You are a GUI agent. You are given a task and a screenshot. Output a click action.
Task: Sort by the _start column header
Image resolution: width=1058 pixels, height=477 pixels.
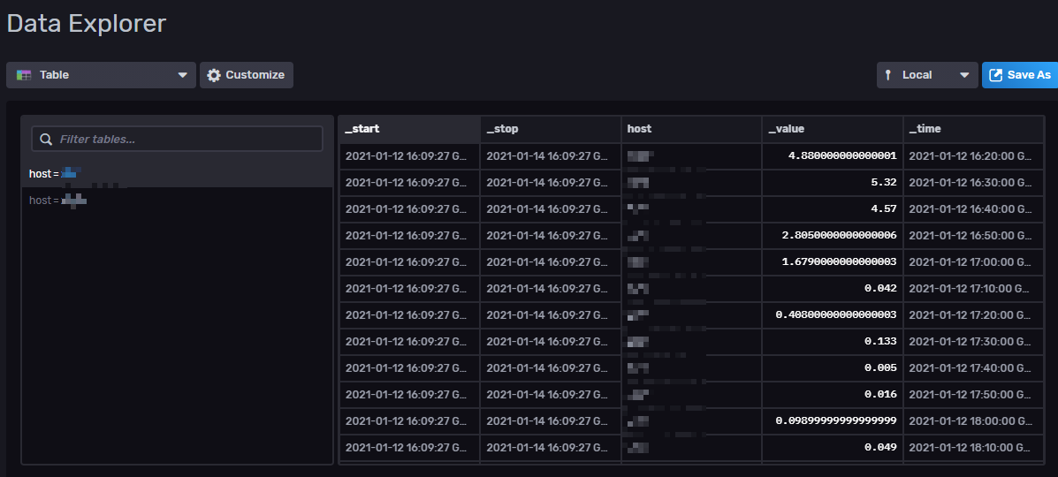(409, 129)
